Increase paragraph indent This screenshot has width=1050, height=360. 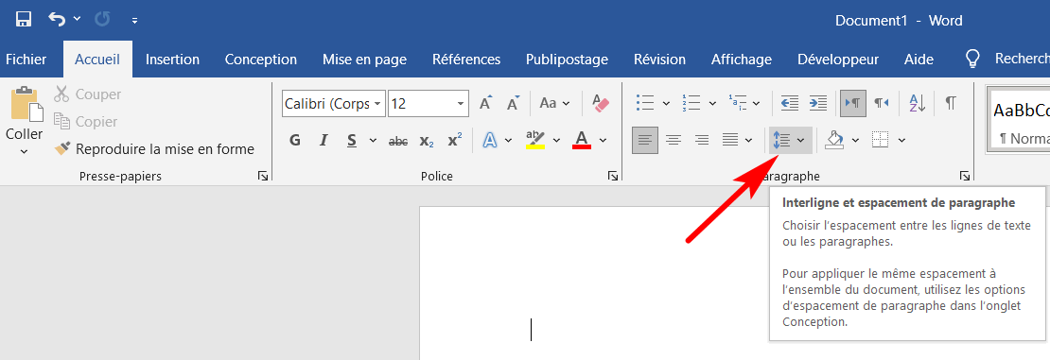click(818, 103)
